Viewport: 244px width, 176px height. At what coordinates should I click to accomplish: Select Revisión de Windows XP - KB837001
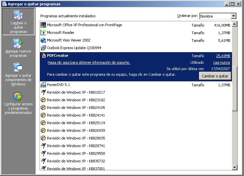pyautogui.click(x=136, y=168)
